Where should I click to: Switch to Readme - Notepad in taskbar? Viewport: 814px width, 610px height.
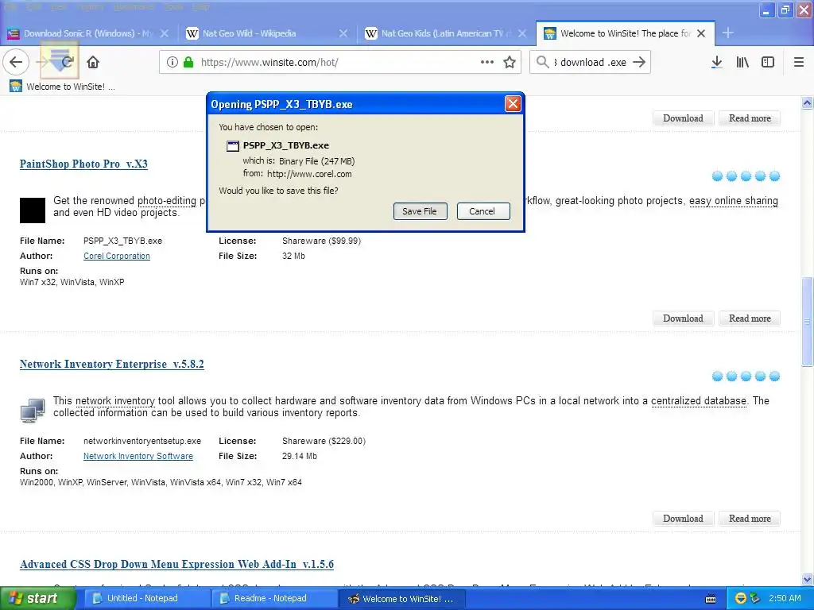tap(273, 599)
